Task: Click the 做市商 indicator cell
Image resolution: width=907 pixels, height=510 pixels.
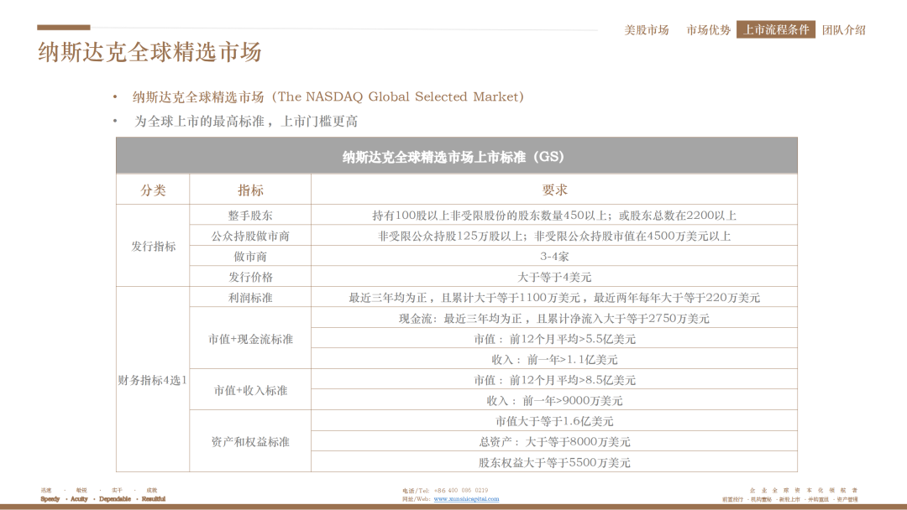Action: click(x=250, y=256)
